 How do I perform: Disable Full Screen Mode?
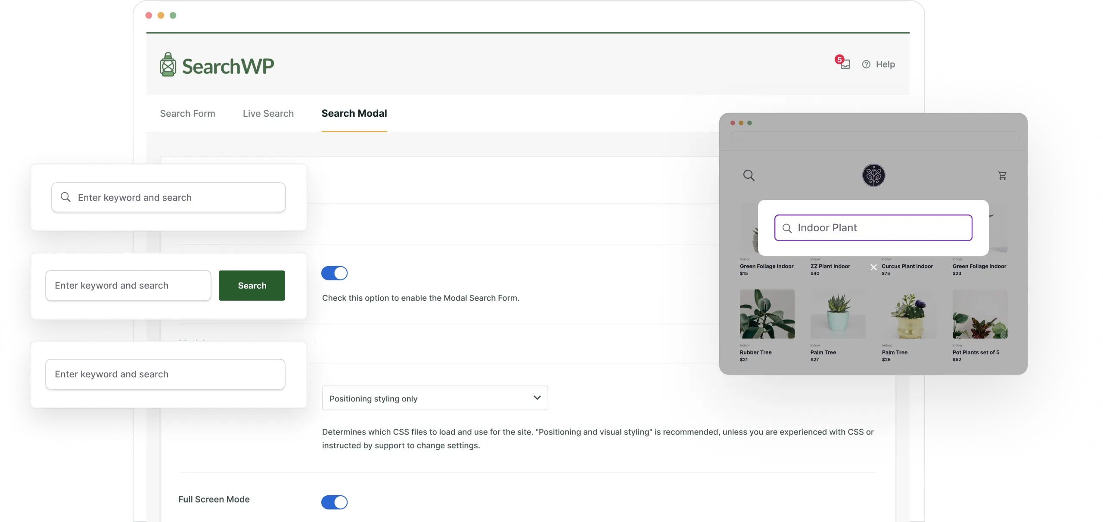point(334,502)
